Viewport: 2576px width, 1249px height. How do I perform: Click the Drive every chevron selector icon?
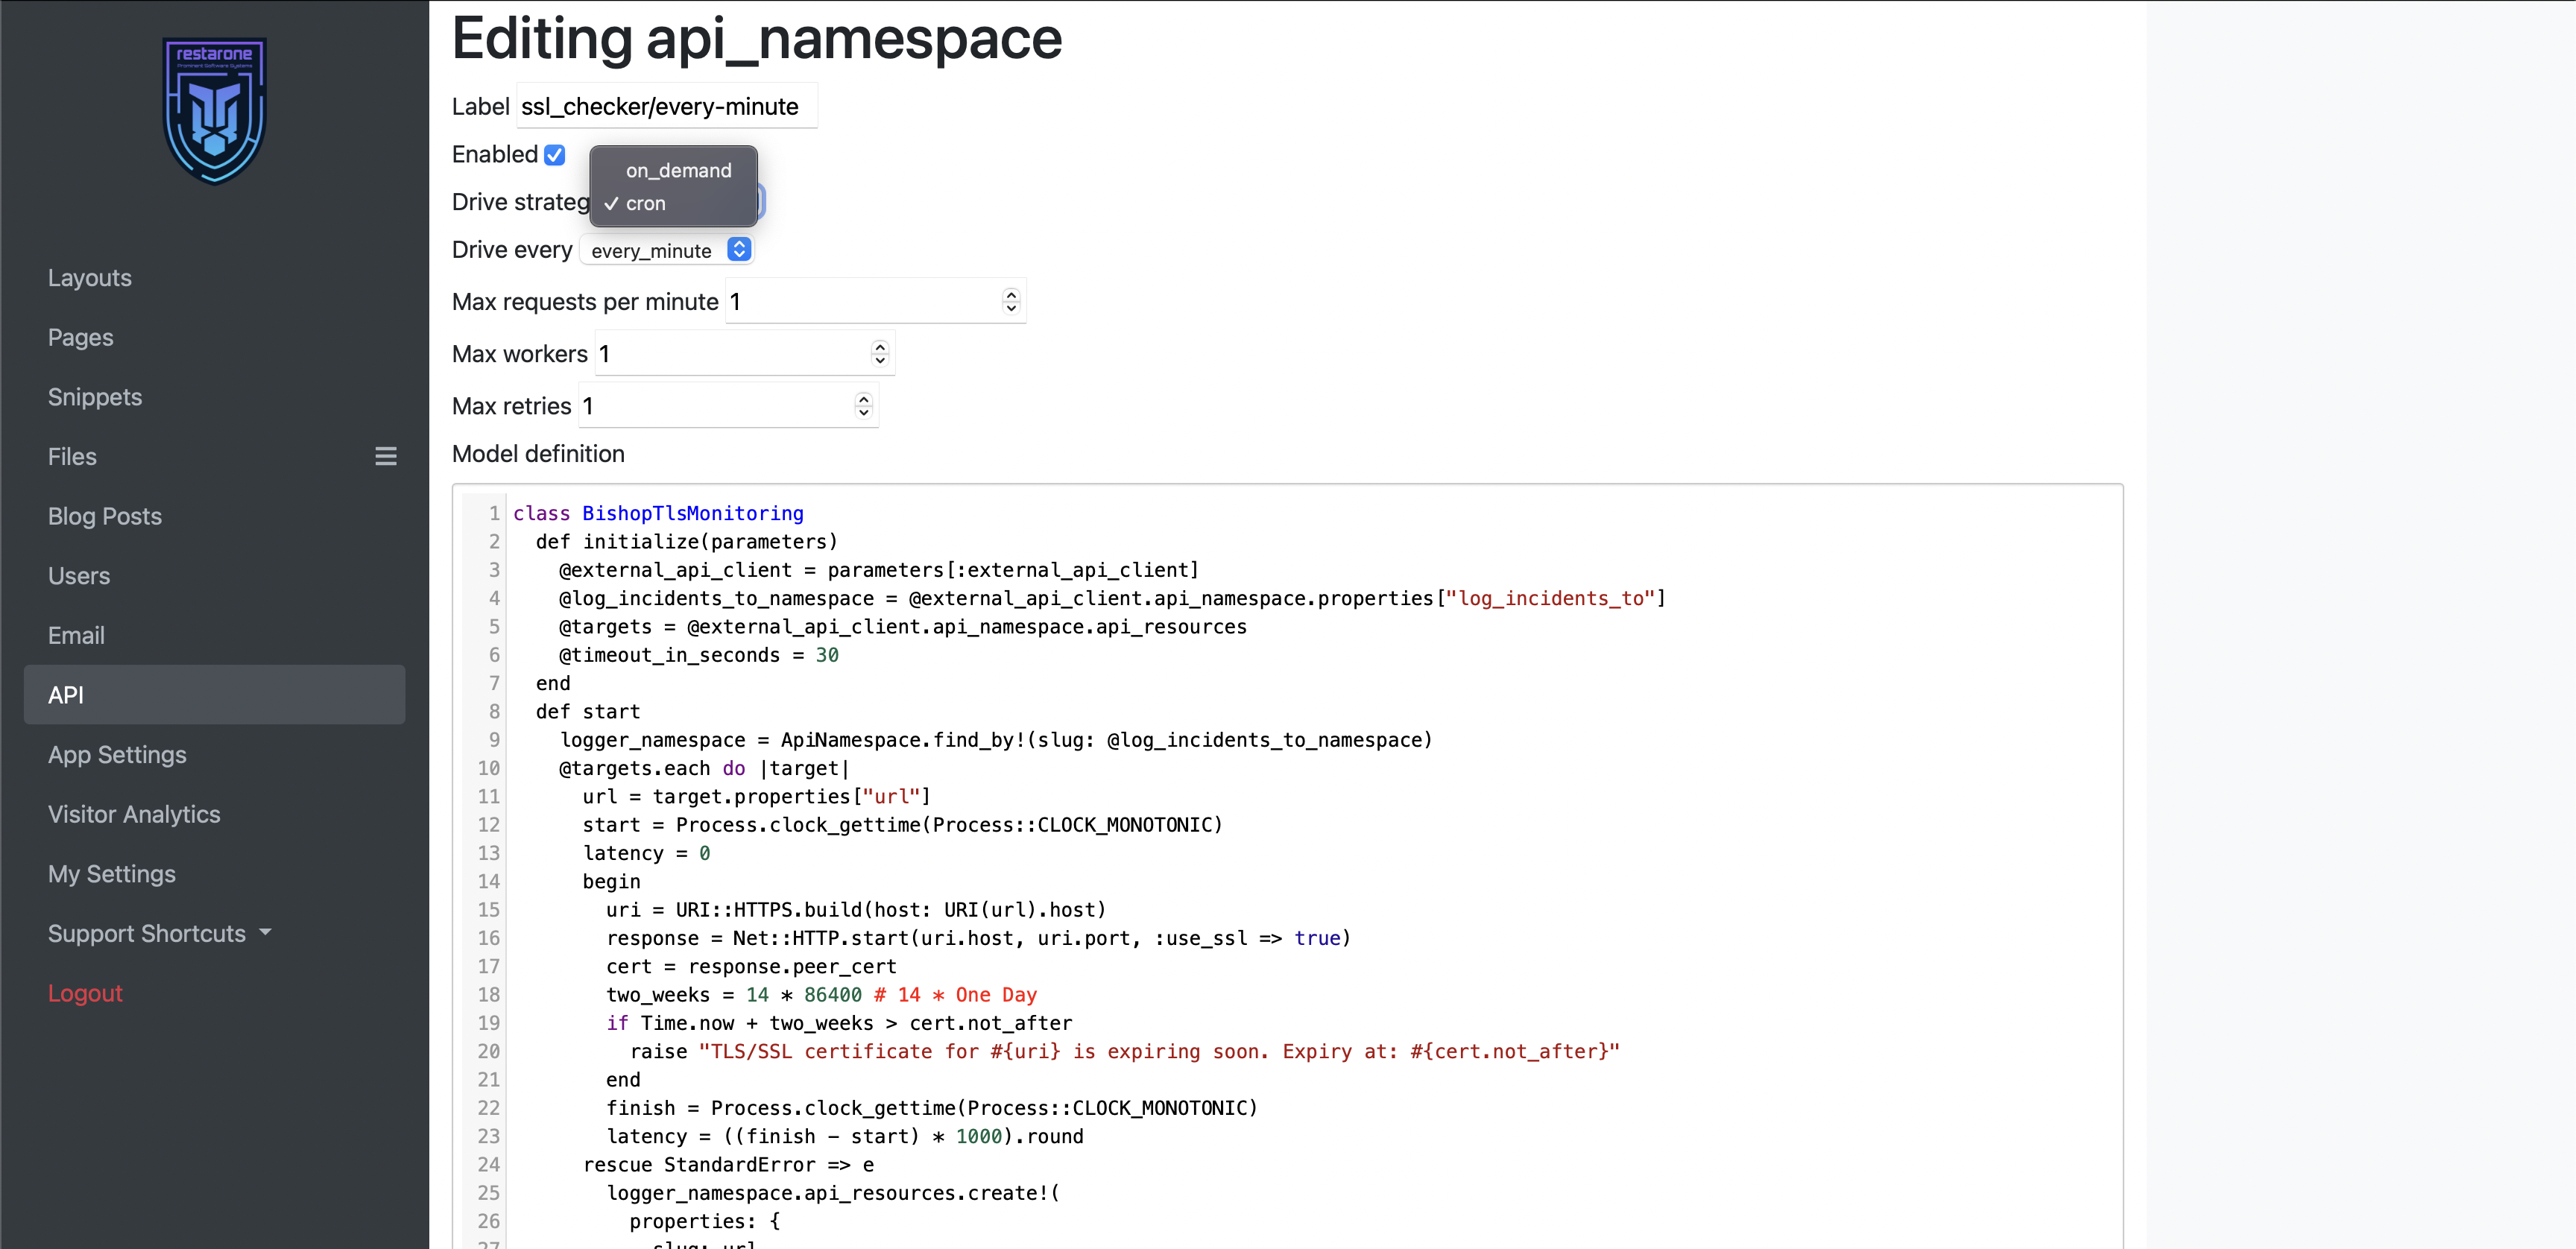tap(740, 249)
